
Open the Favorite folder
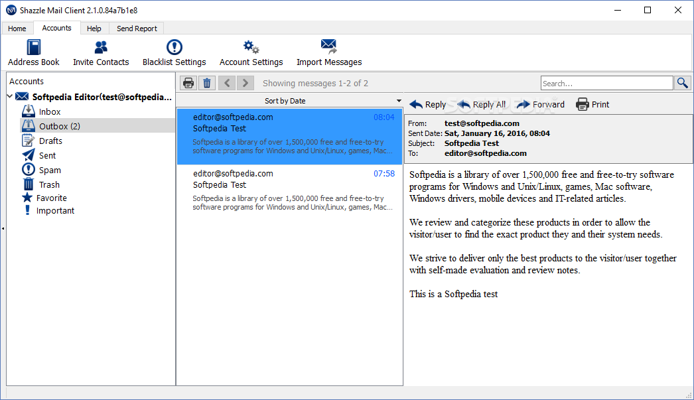click(51, 198)
